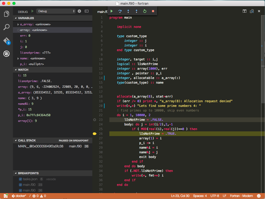The height and width of the screenshot is (199, 265).
Task: Click the docker branch in status bar
Action: pos(19,196)
